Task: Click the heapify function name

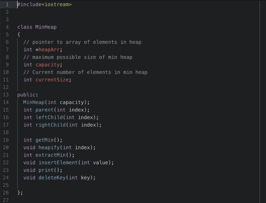Action: tap(49, 147)
